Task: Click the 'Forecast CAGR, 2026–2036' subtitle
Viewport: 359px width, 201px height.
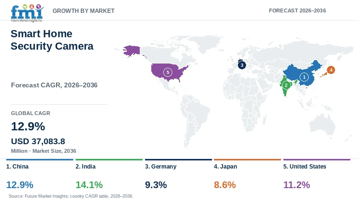Action: click(x=54, y=85)
